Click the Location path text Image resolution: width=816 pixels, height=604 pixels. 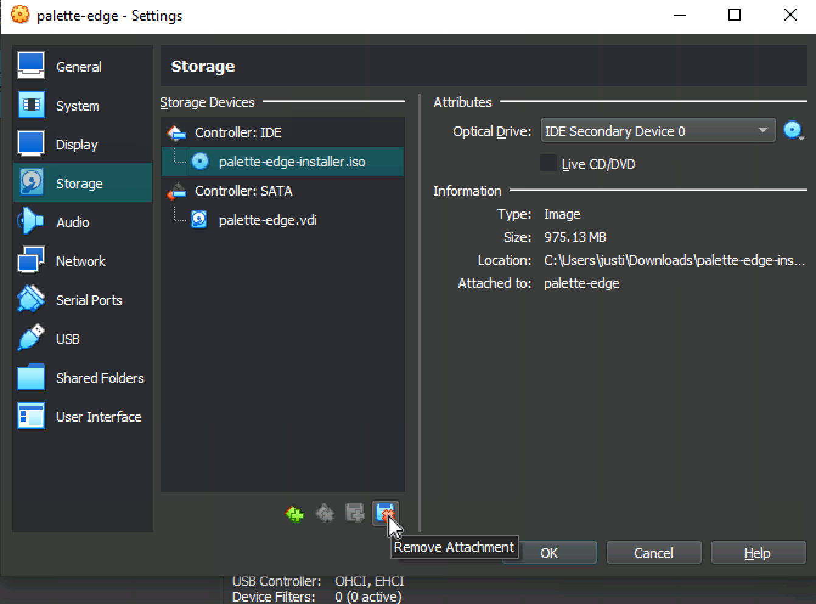pos(674,260)
